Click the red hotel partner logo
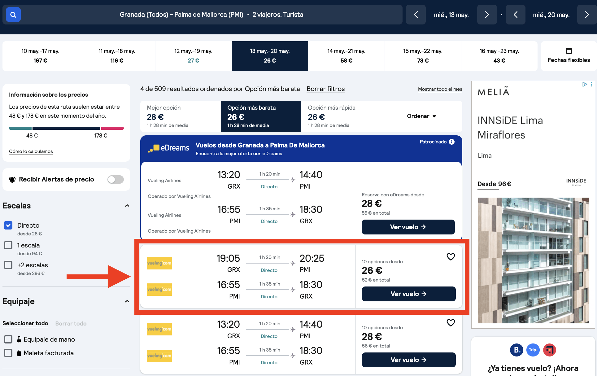The height and width of the screenshot is (376, 597). (x=550, y=350)
